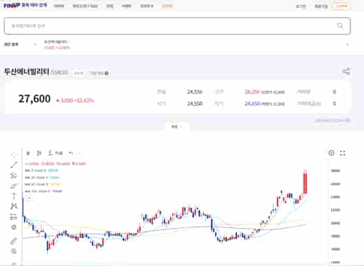364x266 pixels.
Task: Click the stock title 두산에너빌리티
Action: [x=27, y=72]
